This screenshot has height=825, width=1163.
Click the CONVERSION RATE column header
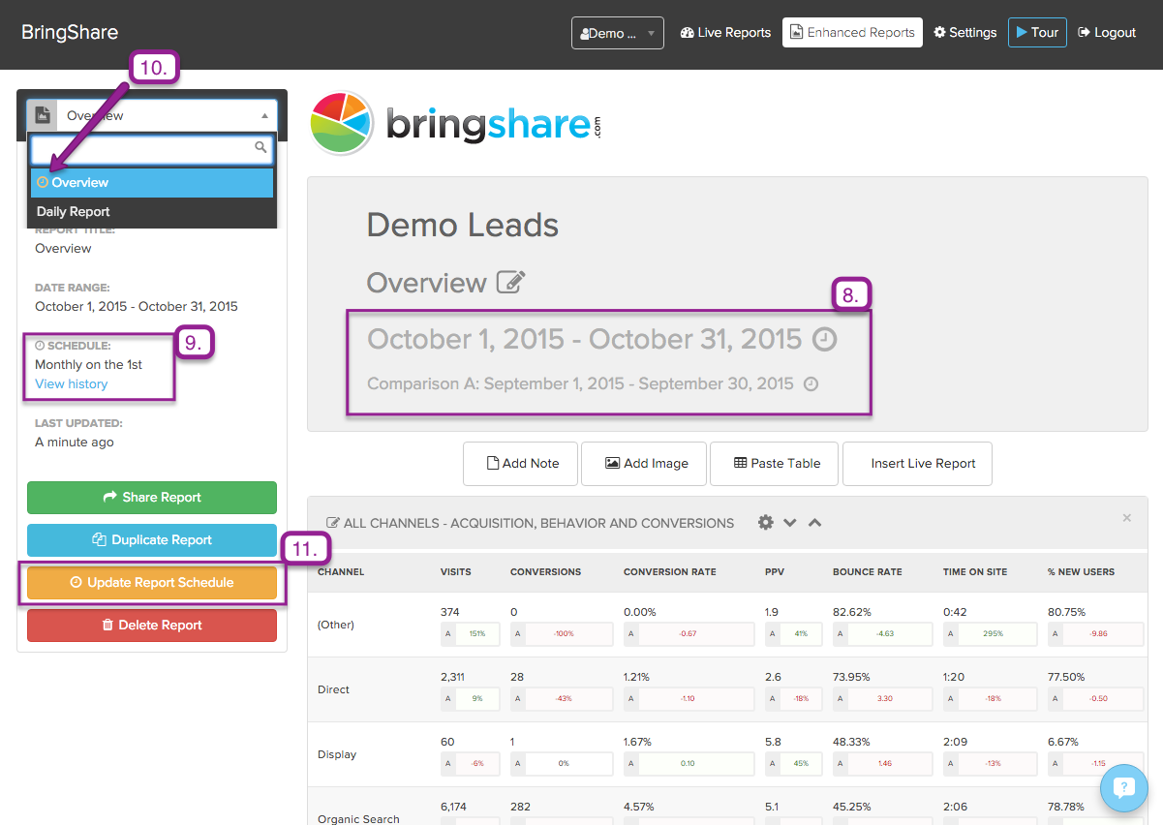click(670, 572)
